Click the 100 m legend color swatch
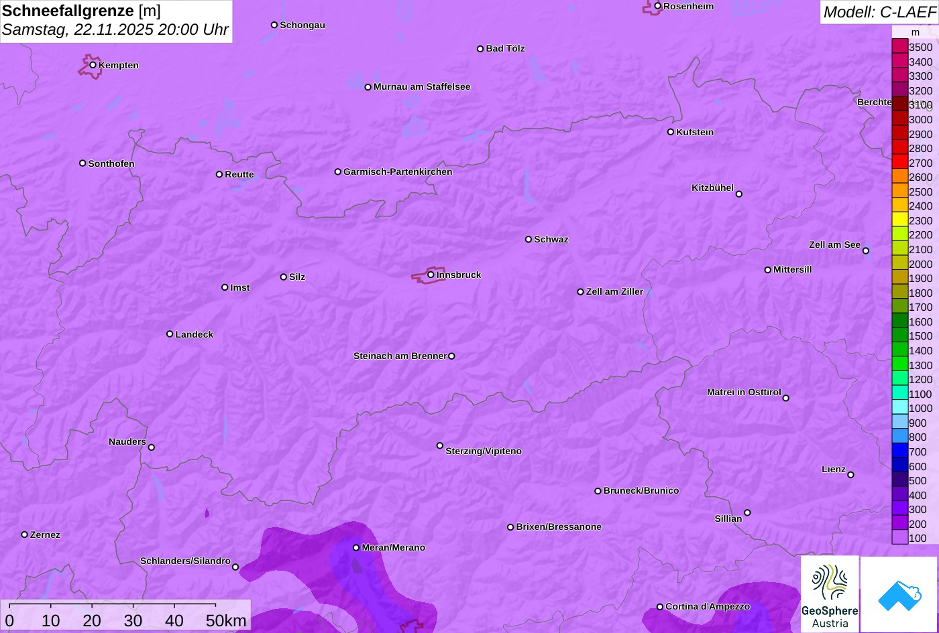 click(x=899, y=537)
